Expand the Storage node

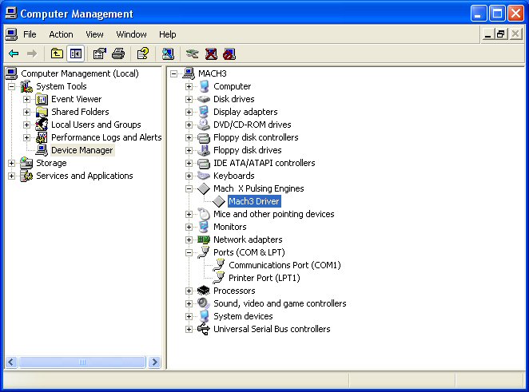pos(11,163)
